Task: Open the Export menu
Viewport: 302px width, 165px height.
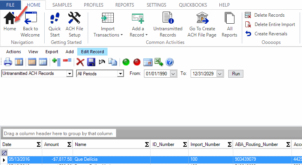Action: click(52, 52)
